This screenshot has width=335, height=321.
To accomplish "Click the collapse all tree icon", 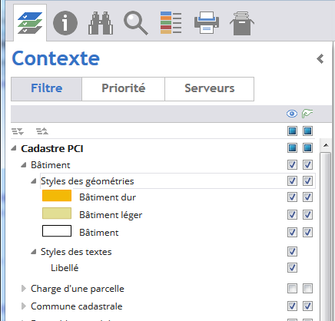I will point(42,131).
